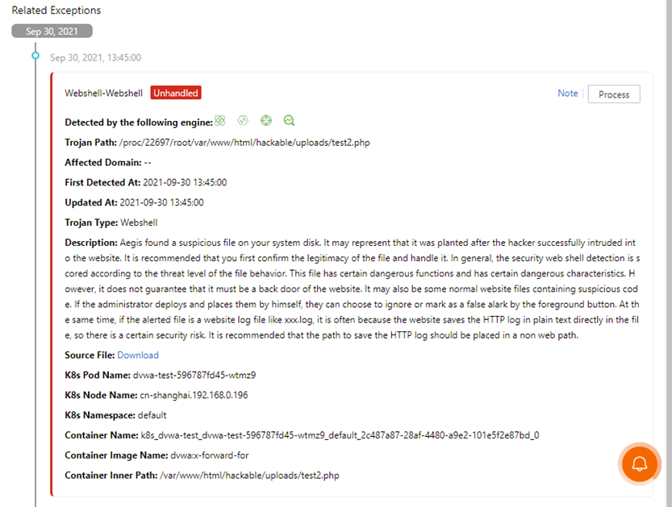The image size is (672, 507).
Task: Download the webshell source file
Action: pyautogui.click(x=138, y=355)
